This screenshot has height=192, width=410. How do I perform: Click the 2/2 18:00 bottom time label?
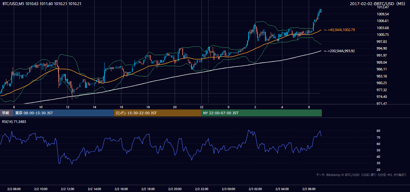tap(148, 189)
